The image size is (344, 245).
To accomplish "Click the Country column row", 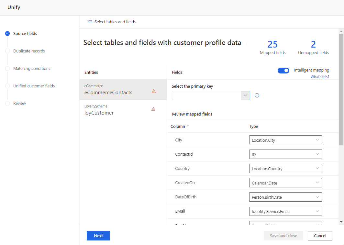I will (253, 168).
